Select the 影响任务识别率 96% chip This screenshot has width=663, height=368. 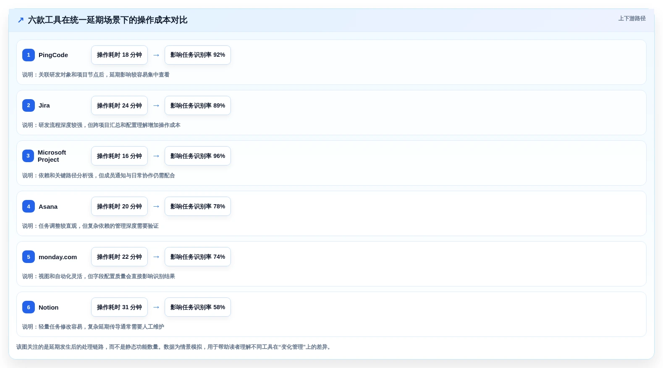(x=198, y=156)
